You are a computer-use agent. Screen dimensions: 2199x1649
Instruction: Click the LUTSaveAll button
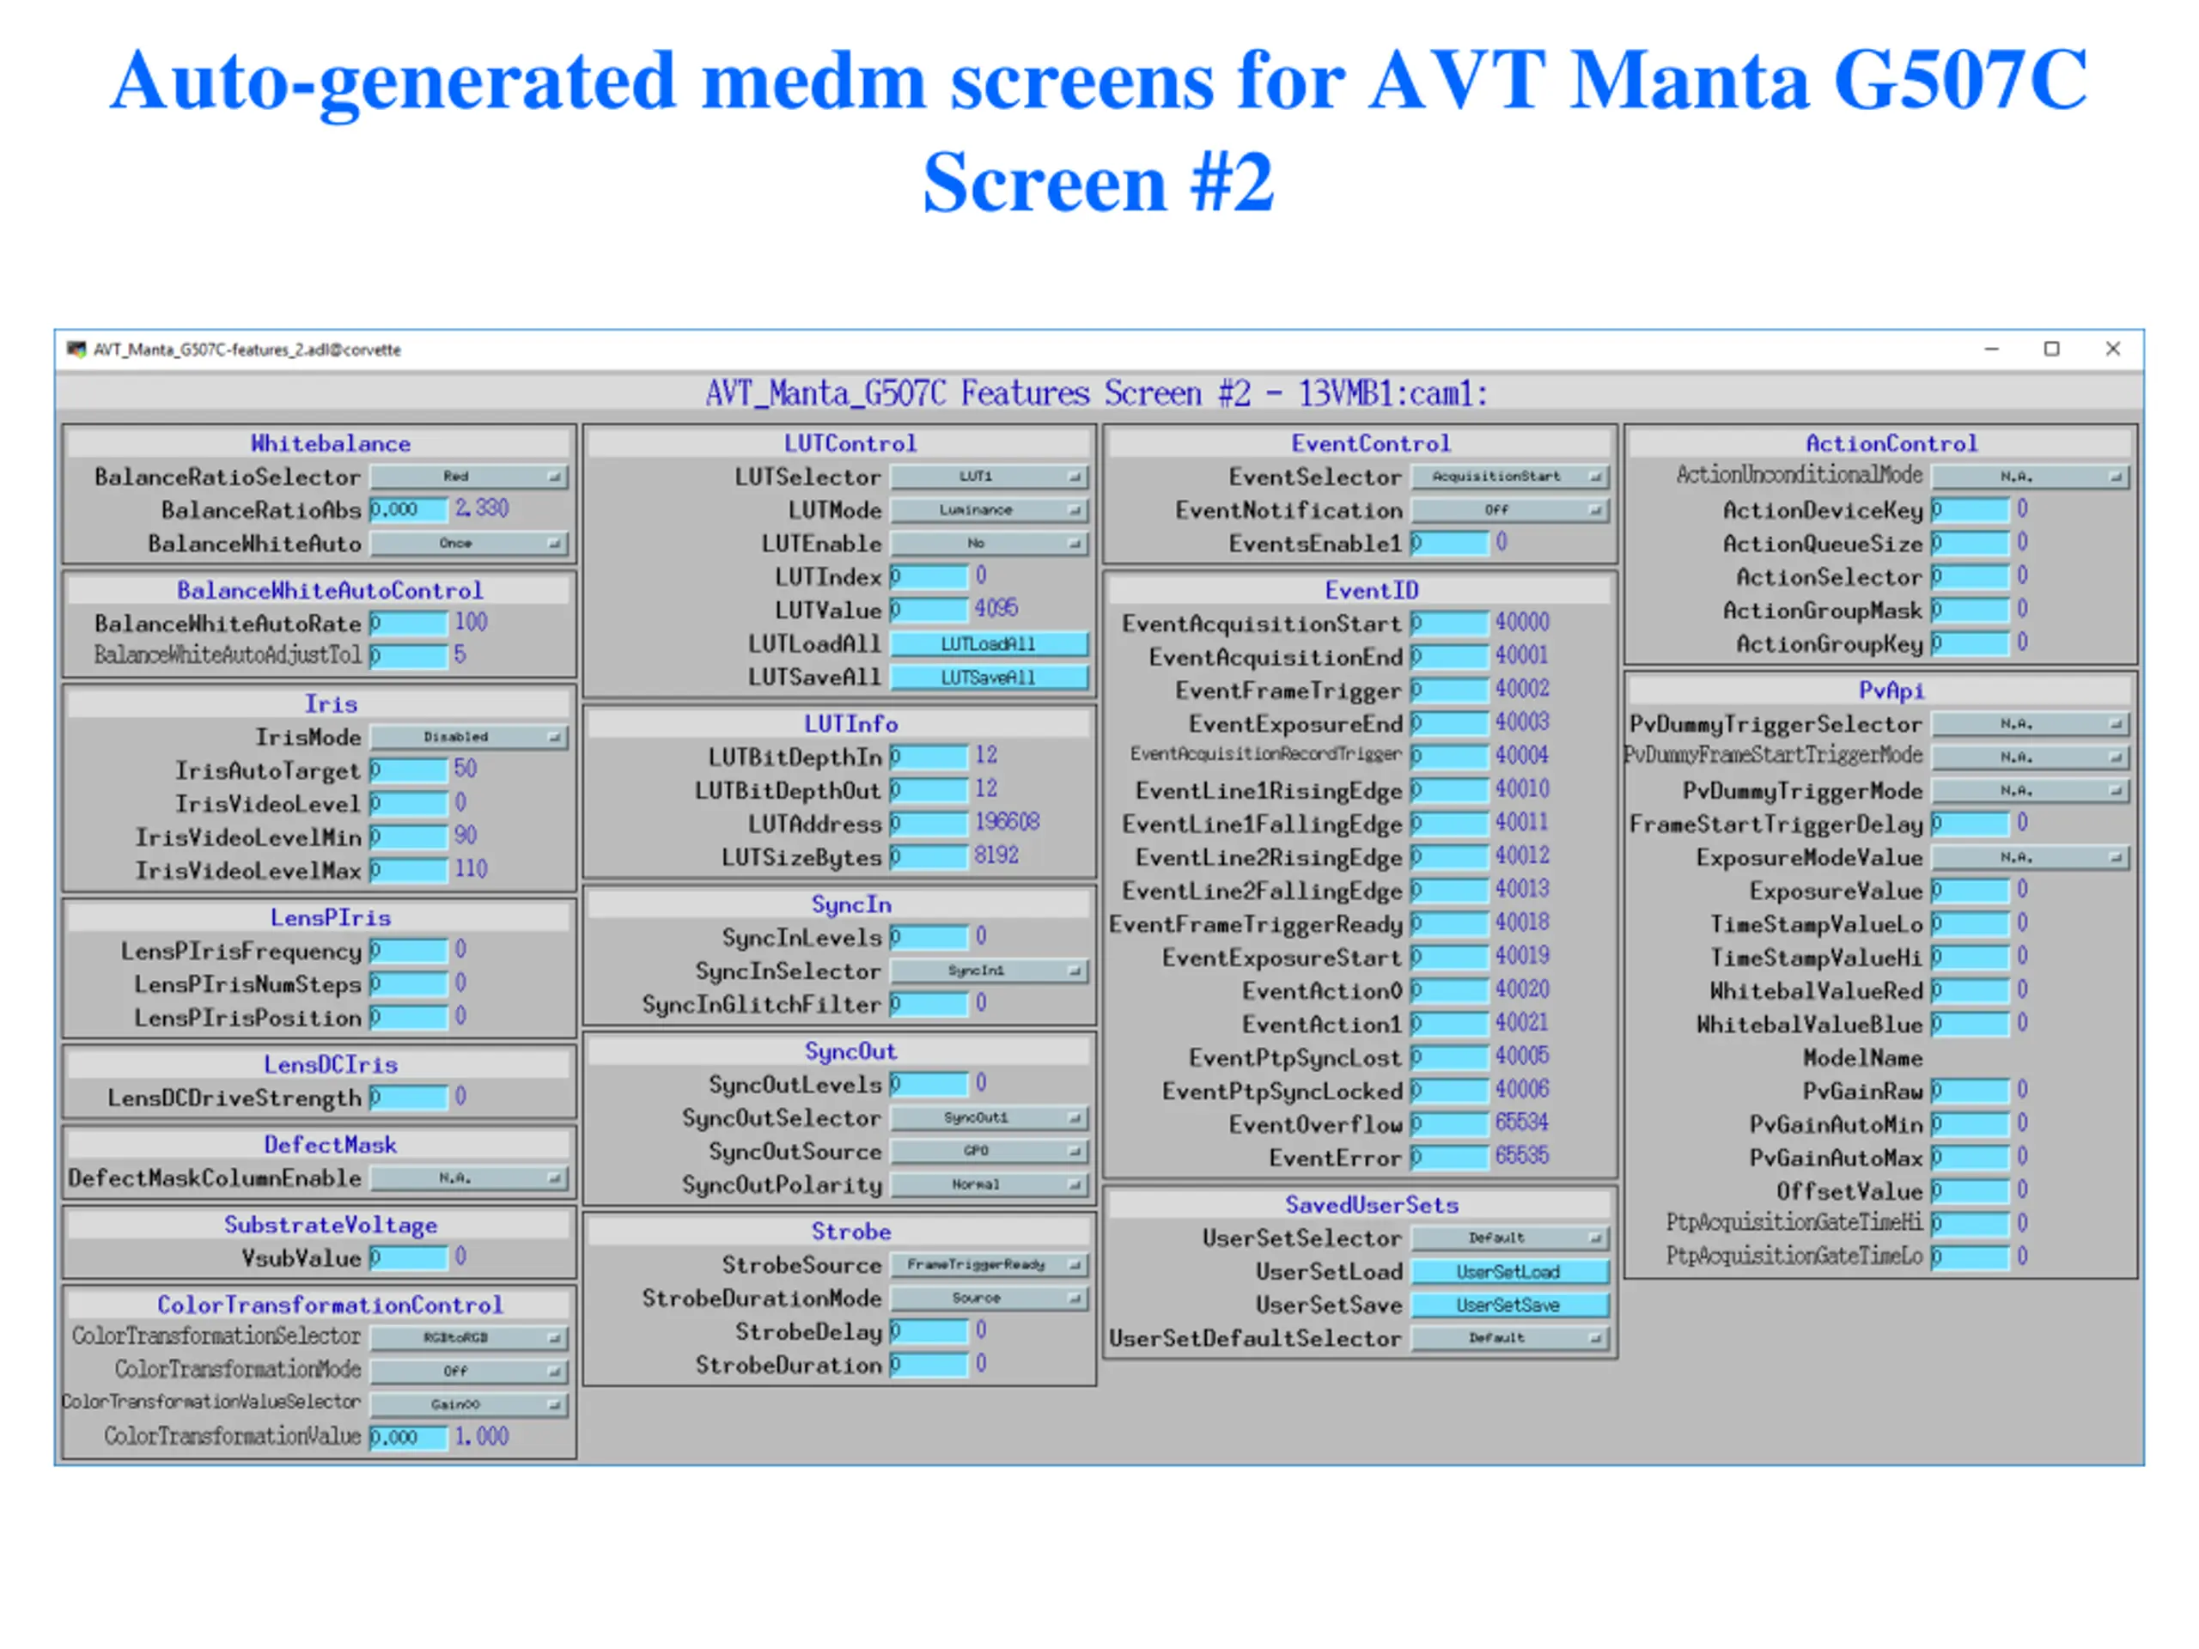pyautogui.click(x=990, y=678)
